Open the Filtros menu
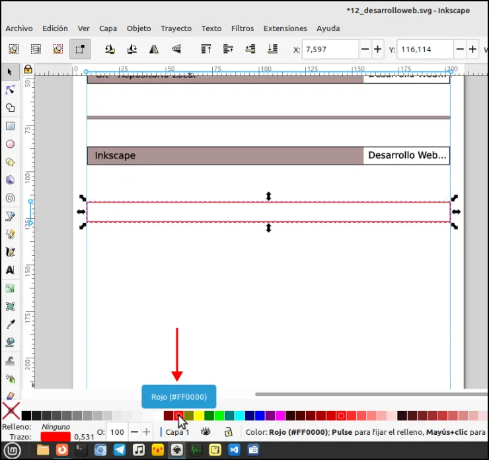 pos(243,28)
